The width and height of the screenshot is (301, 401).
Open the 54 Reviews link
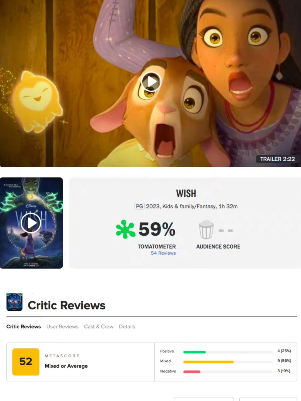(163, 253)
